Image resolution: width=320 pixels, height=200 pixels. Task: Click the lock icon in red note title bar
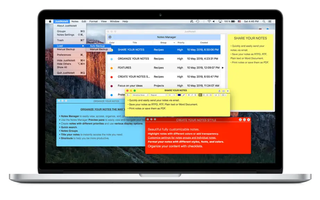[x=240, y=120]
